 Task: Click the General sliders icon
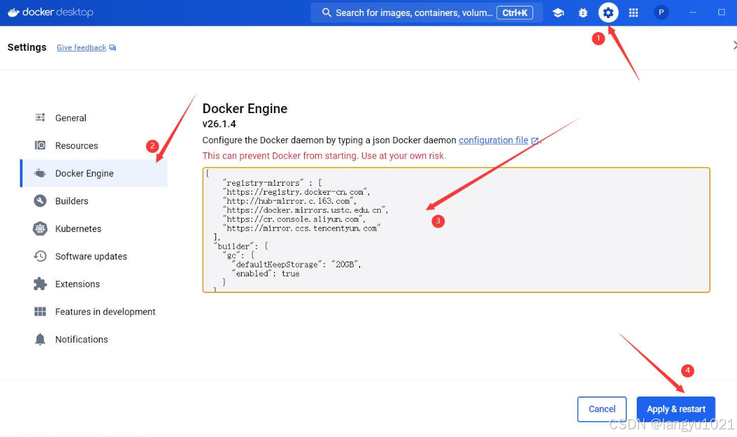click(40, 118)
